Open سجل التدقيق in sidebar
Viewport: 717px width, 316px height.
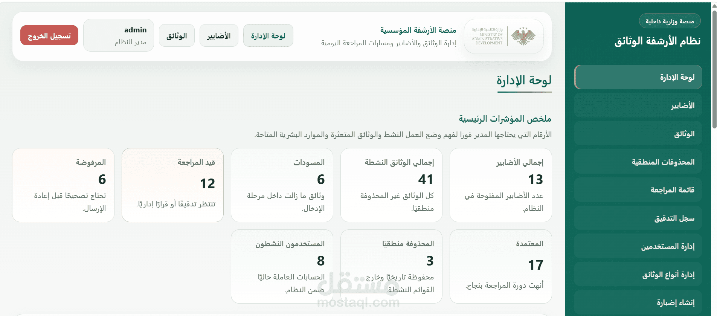[638, 218]
